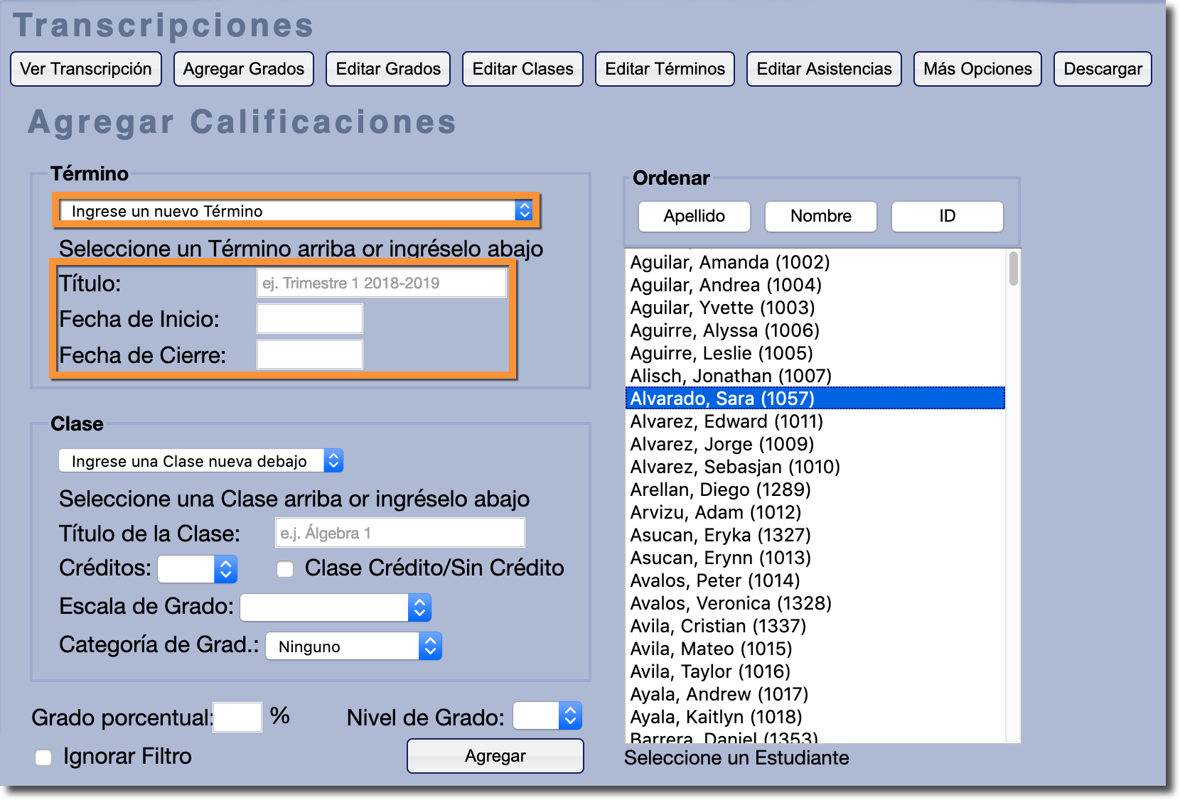Screen dimensions: 1180x800
Task: Click the Título term input field
Action: click(381, 283)
